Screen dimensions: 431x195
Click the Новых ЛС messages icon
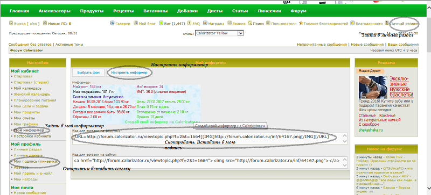[x=45, y=23]
